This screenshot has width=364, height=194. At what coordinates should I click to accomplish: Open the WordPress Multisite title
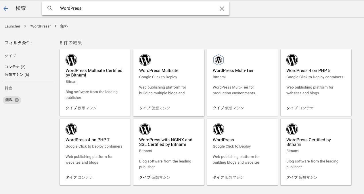(159, 70)
